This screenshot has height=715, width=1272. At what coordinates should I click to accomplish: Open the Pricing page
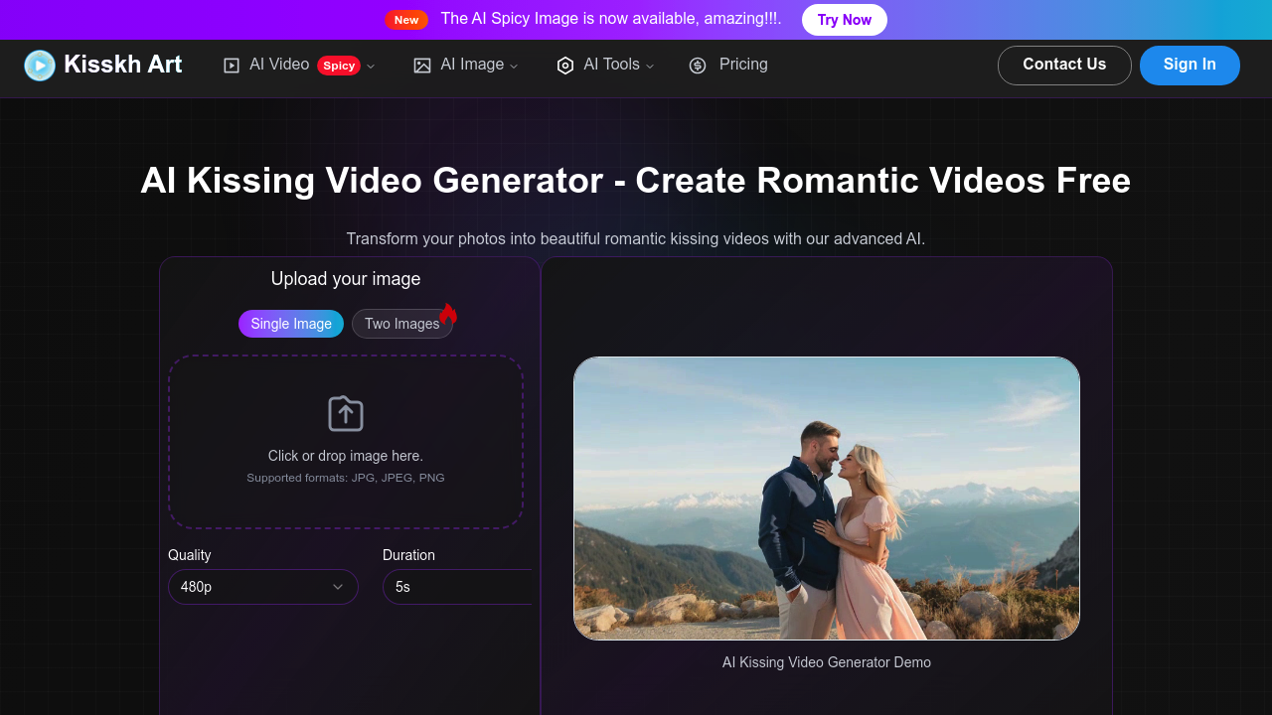[x=743, y=65]
